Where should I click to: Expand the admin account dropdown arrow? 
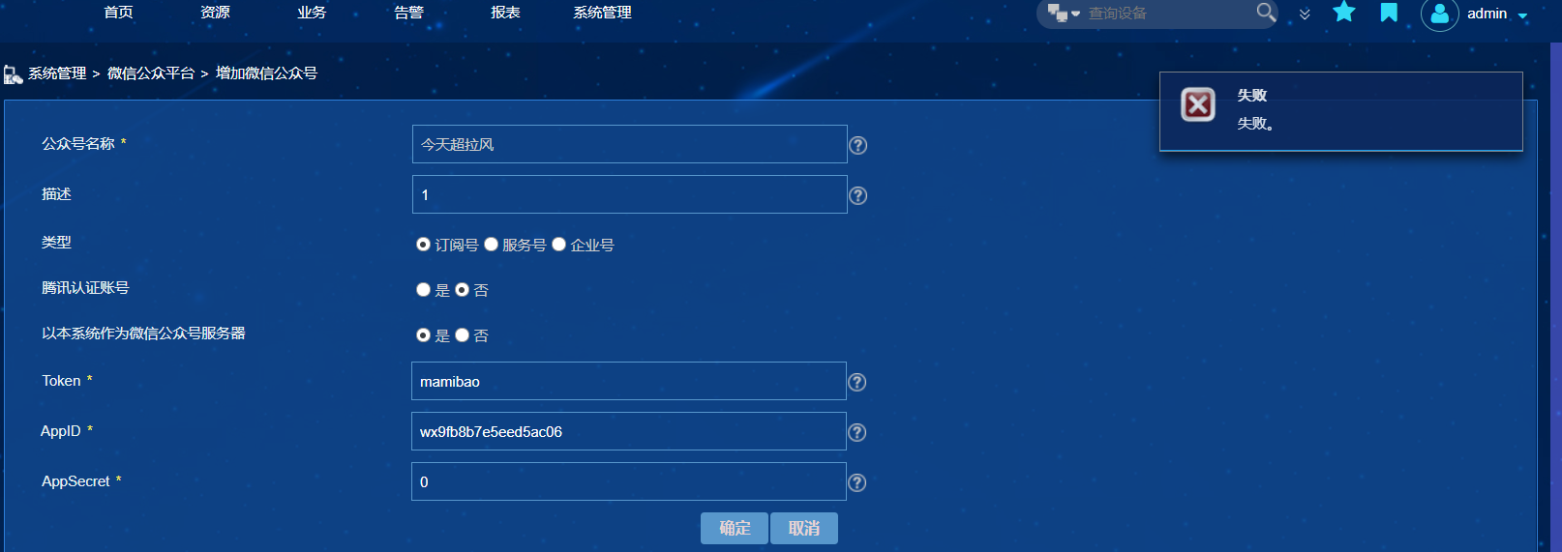(x=1522, y=15)
